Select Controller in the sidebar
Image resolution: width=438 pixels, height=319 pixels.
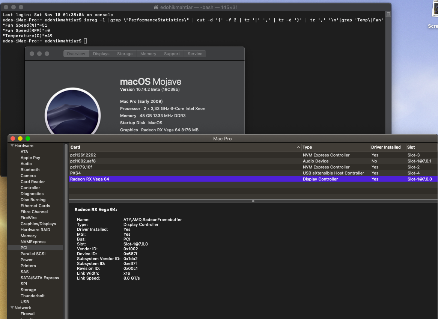coord(30,188)
